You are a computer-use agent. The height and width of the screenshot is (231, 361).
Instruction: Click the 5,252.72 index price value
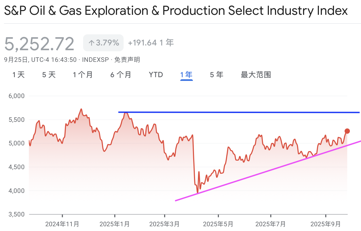tap(39, 44)
